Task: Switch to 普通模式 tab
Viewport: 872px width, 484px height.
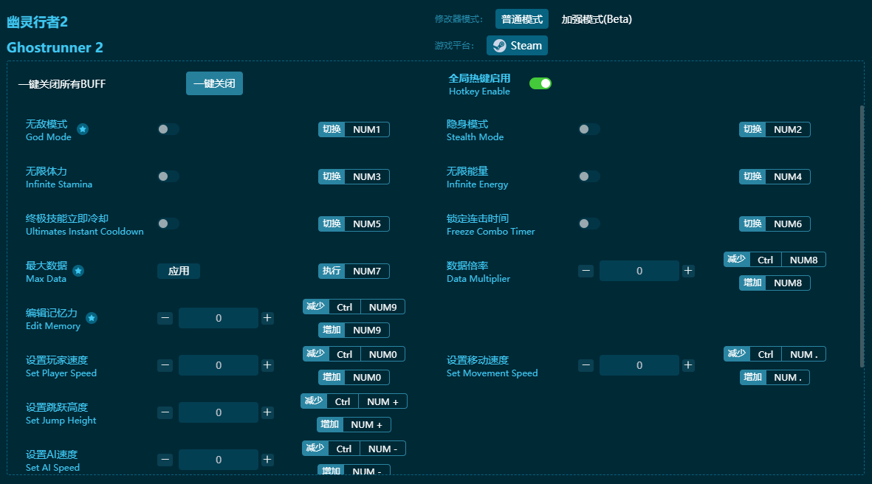Action: (x=521, y=19)
